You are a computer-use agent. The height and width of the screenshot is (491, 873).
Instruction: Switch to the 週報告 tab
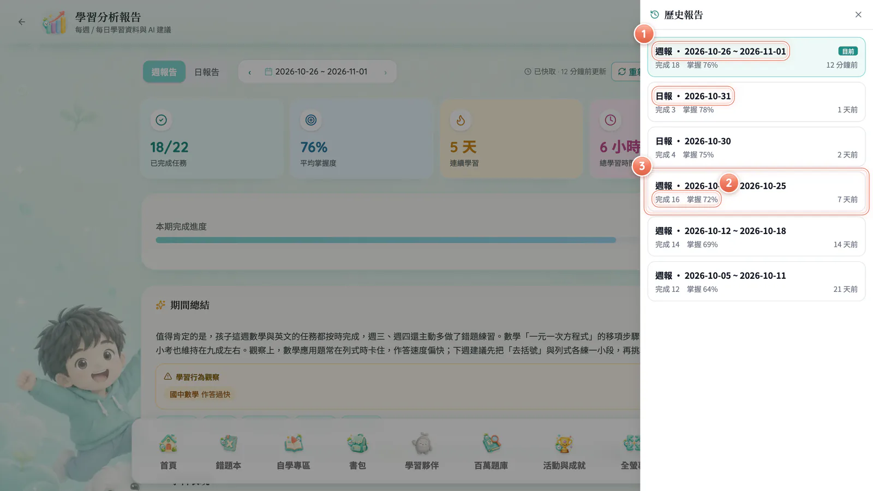coord(164,72)
